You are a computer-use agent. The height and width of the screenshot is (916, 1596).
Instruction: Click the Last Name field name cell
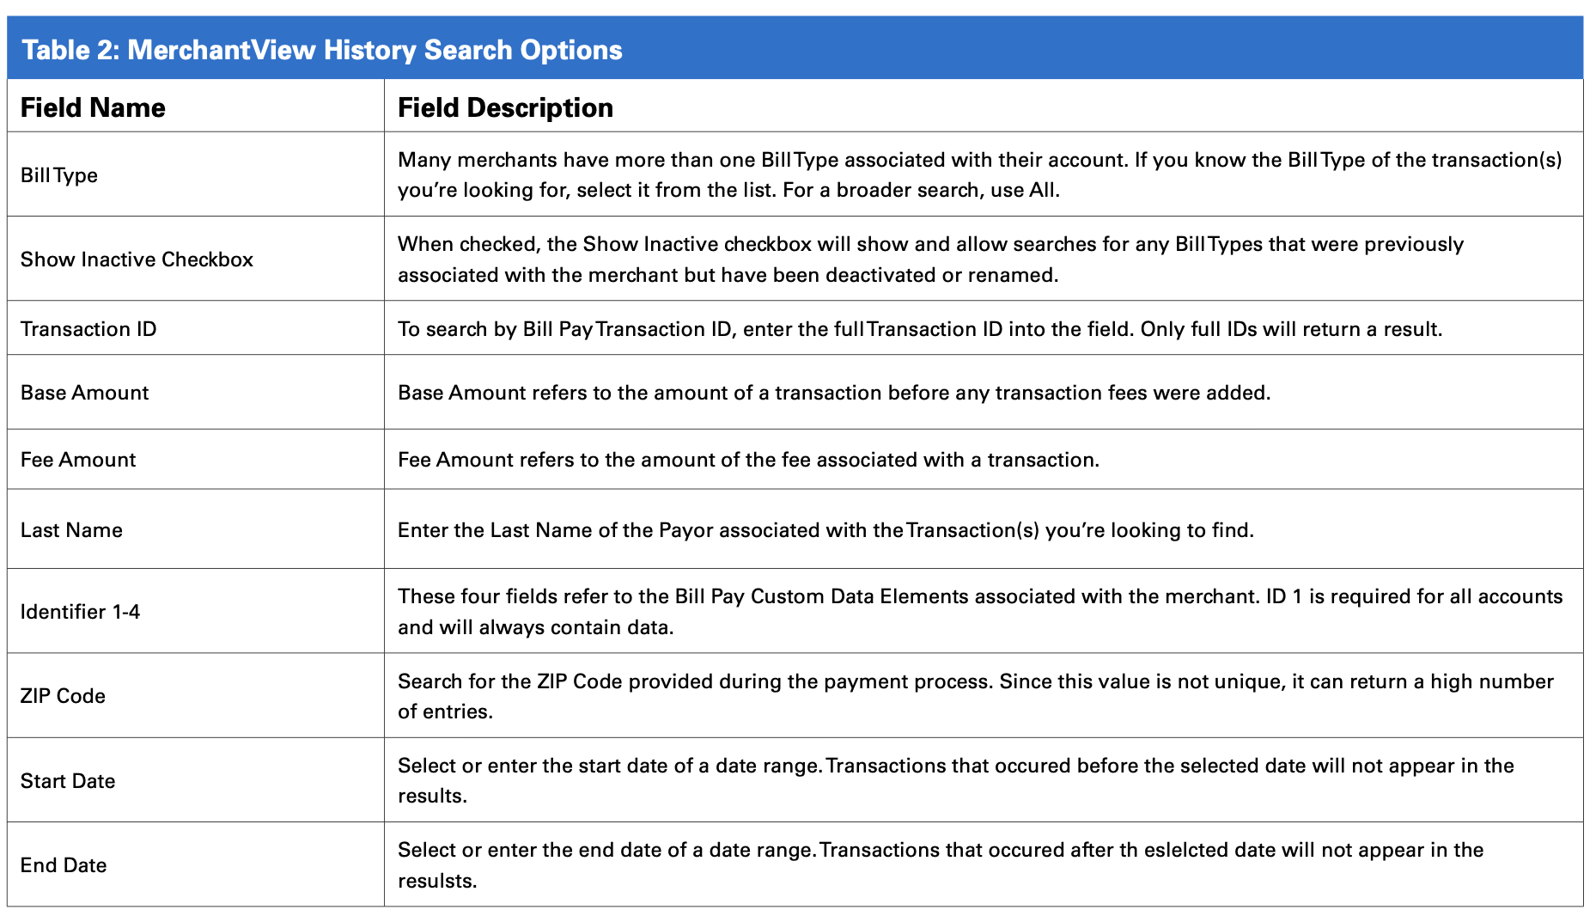click(71, 530)
